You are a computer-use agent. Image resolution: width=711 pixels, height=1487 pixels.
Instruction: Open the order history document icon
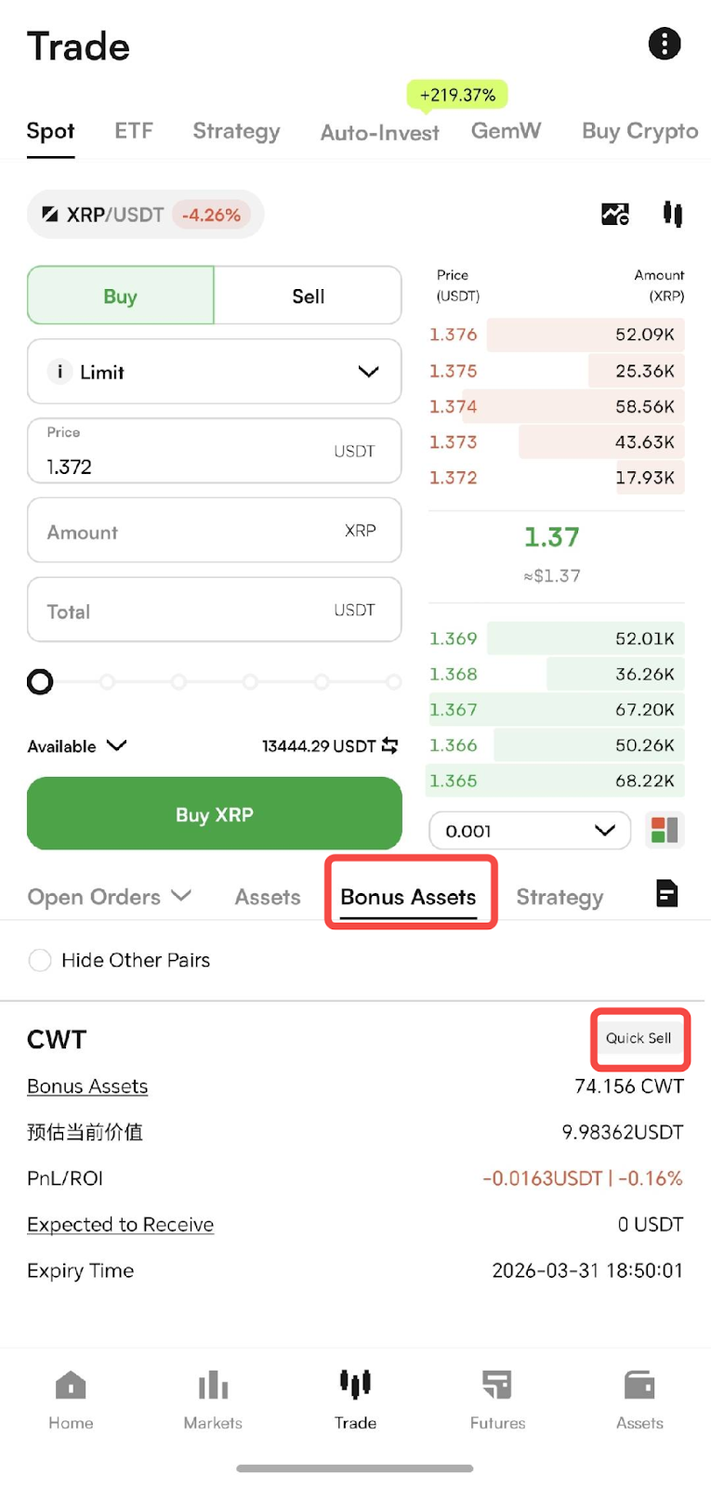click(x=666, y=894)
